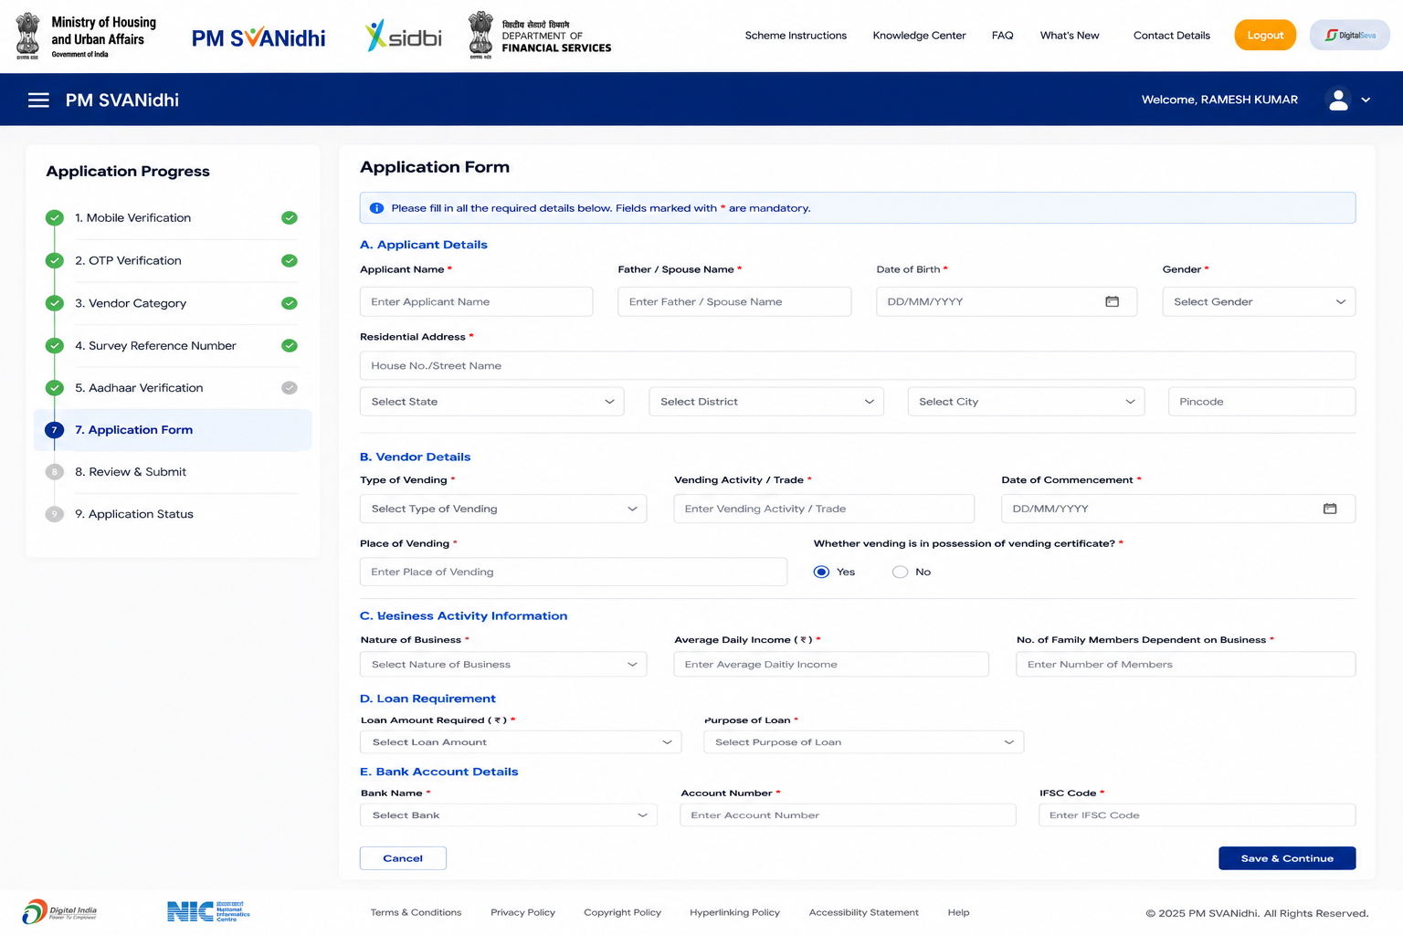1403x935 pixels.
Task: Click the SIDBI logo
Action: [x=403, y=36]
